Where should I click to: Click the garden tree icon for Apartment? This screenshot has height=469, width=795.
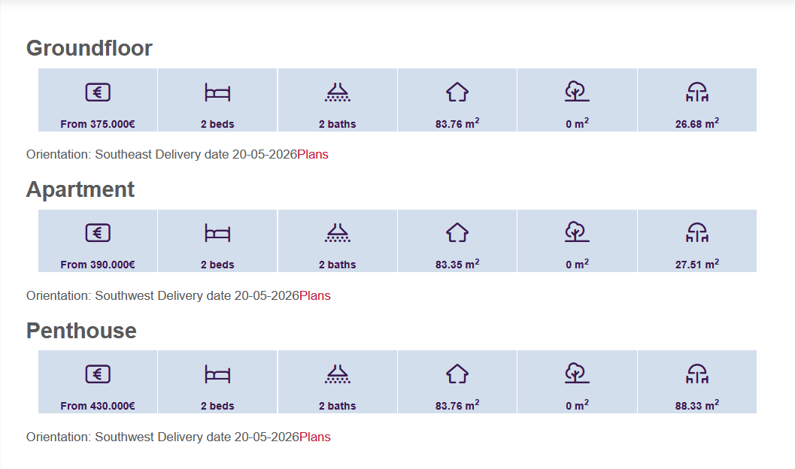(577, 232)
